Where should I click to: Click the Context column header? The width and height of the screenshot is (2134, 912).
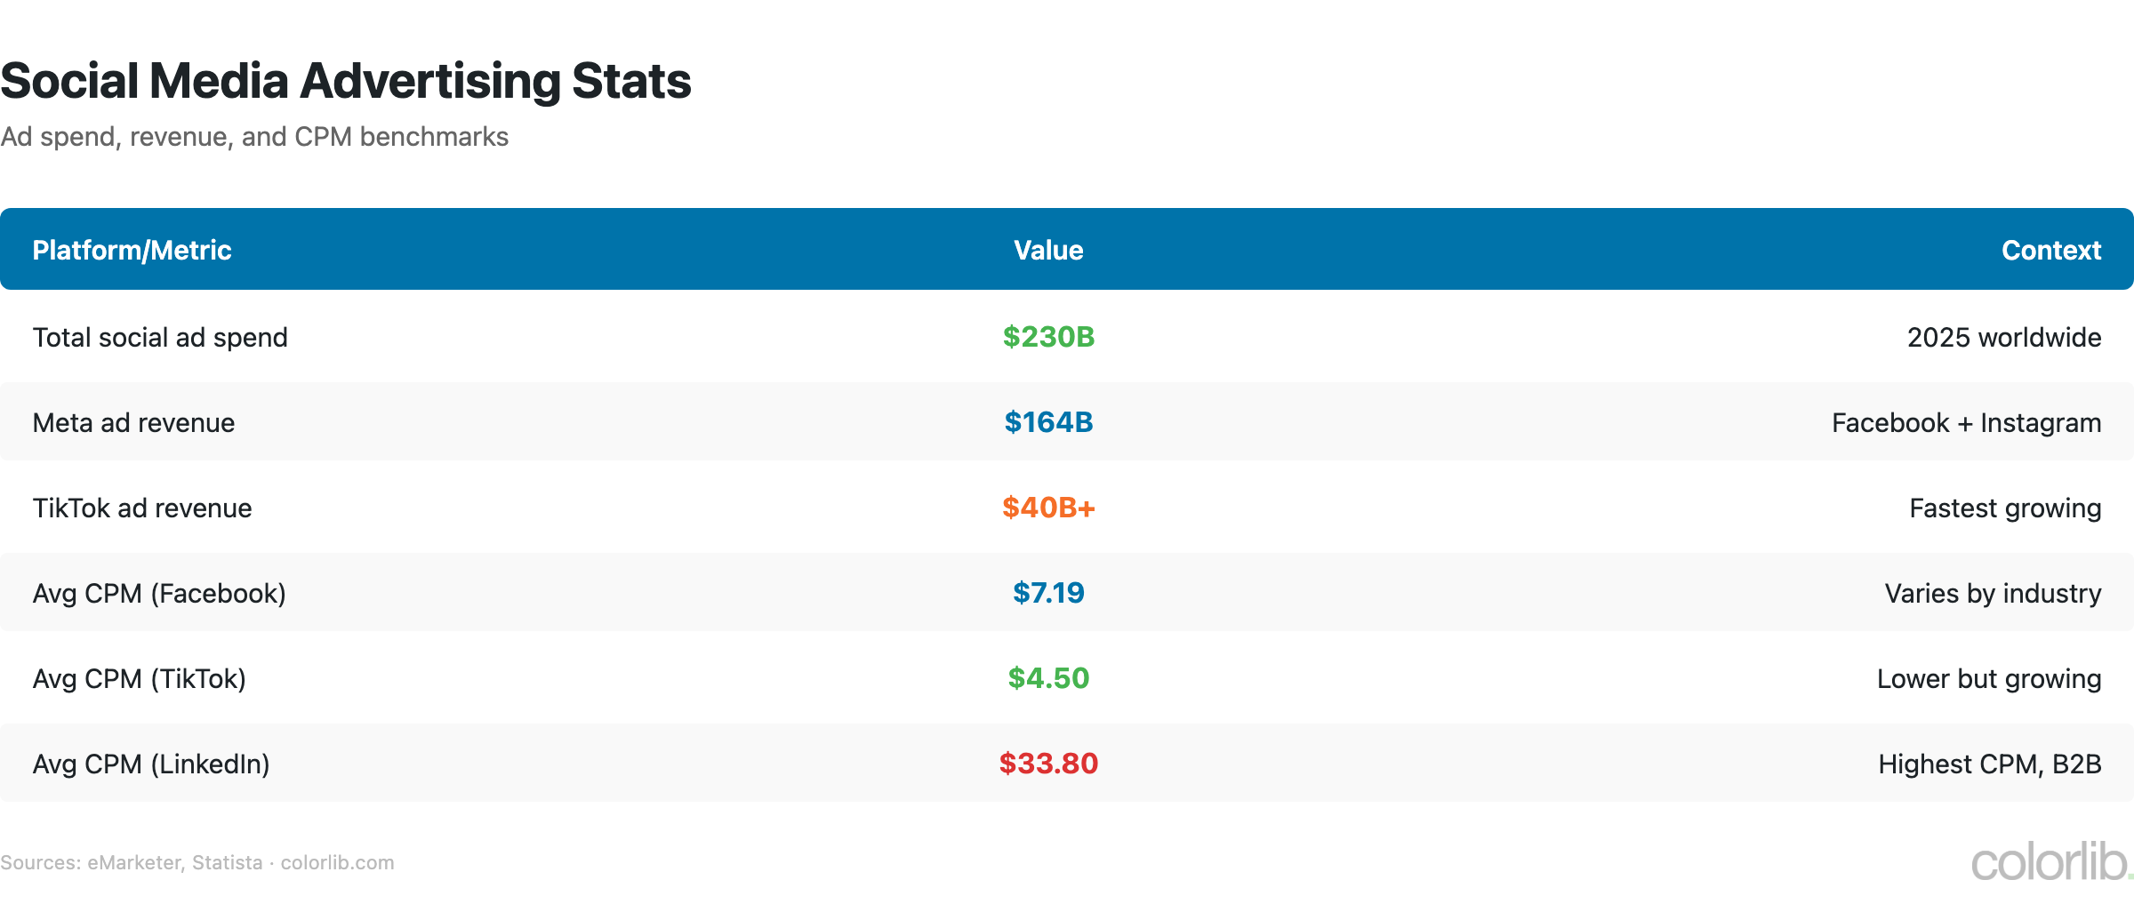tap(2050, 251)
